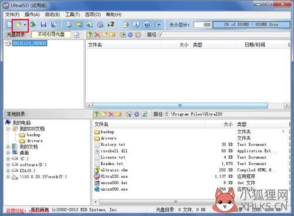
Task: Click the Save As toolbar icon
Action: click(x=54, y=25)
